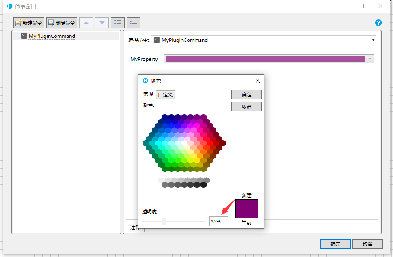Confirm color with 确定 in 颜色 dialog
The width and height of the screenshot is (393, 257).
[246, 94]
